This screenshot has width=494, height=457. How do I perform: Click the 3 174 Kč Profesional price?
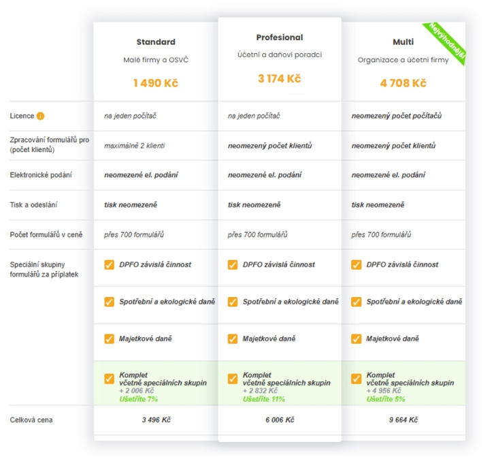(x=280, y=78)
